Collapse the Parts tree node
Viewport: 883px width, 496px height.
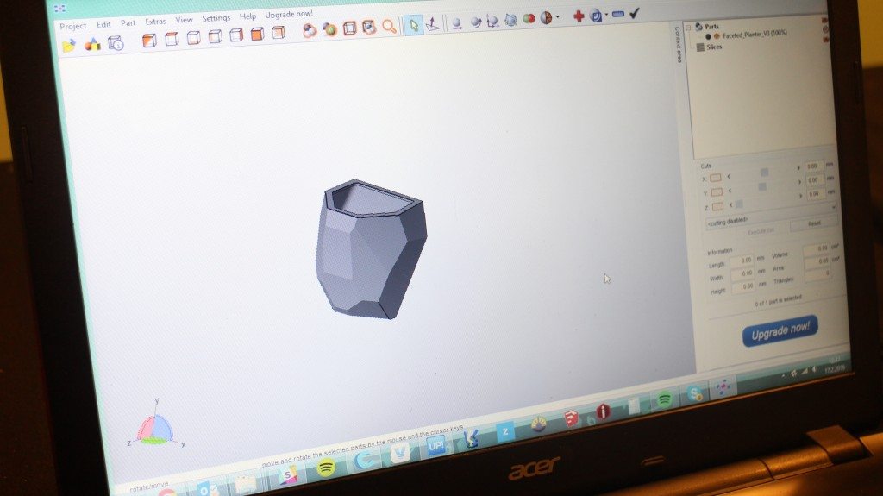688,28
